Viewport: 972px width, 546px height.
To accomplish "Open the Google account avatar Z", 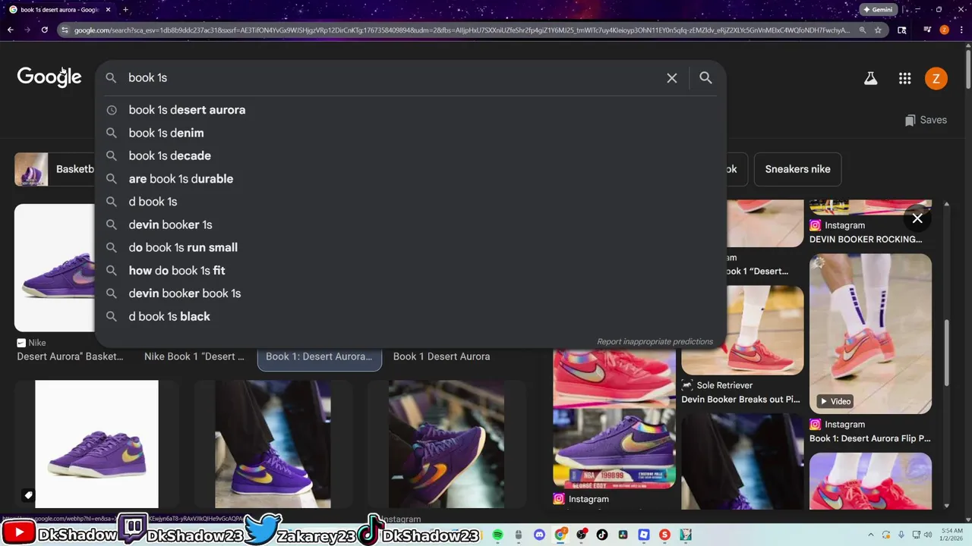I will coord(936,78).
